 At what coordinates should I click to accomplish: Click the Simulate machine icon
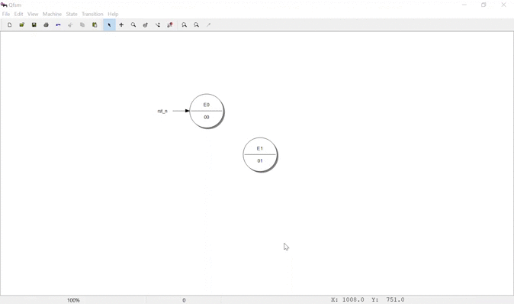pos(170,24)
